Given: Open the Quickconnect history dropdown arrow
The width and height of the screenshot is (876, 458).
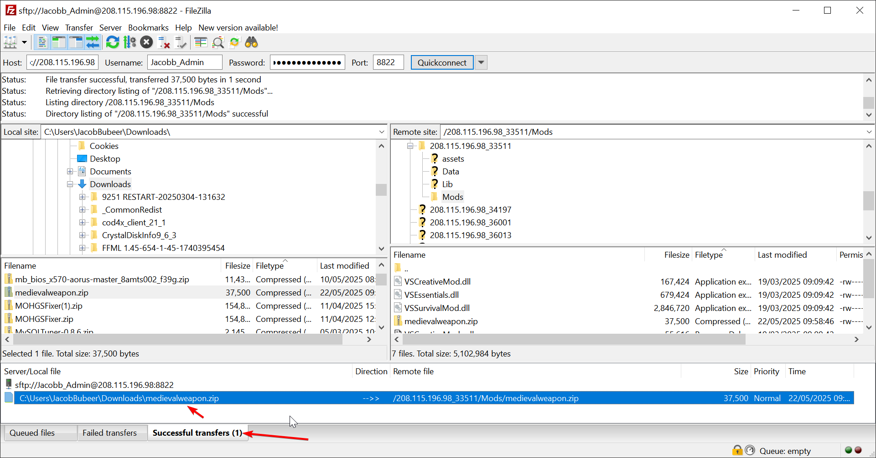Looking at the screenshot, I should (481, 62).
